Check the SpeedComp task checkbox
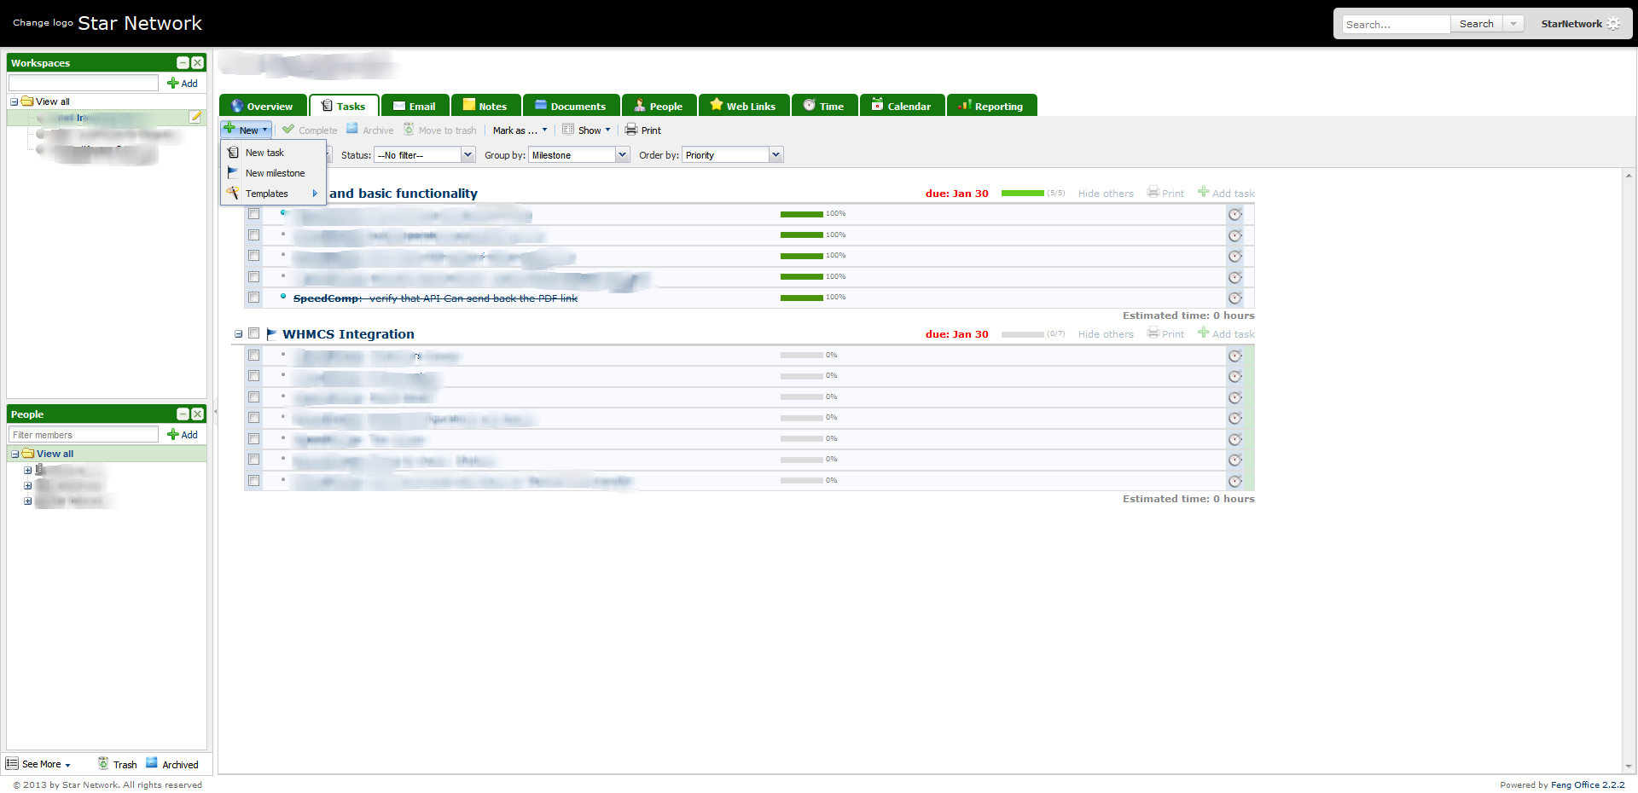Viewport: 1638px width, 793px height. click(253, 298)
